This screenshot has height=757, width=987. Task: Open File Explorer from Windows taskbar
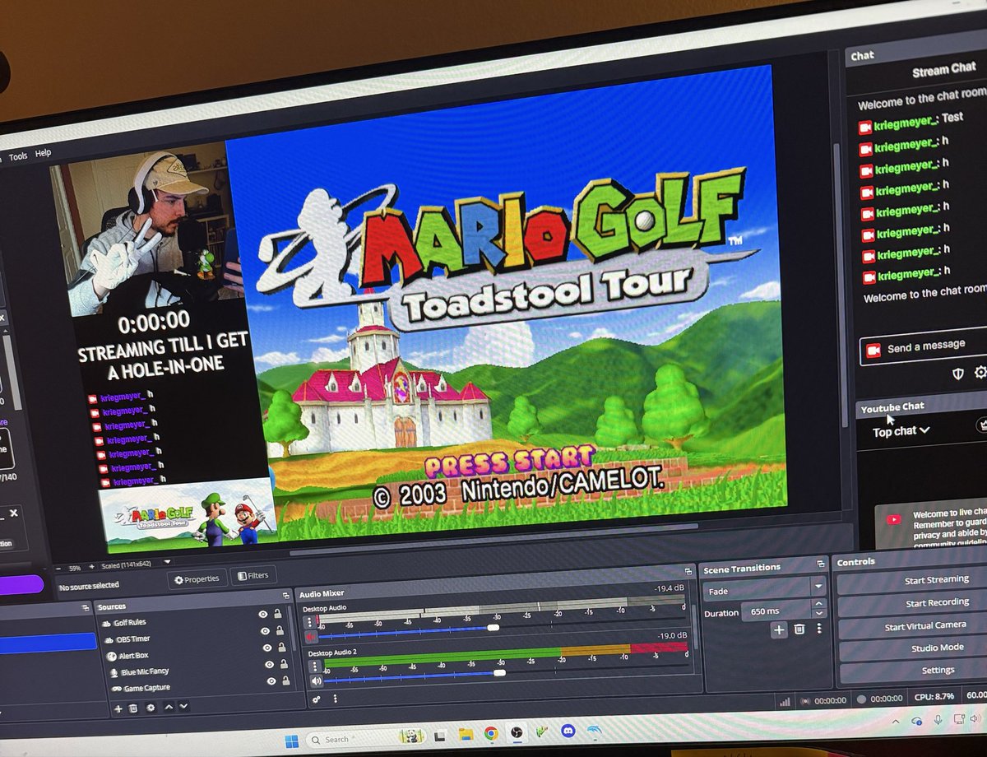[x=466, y=734]
